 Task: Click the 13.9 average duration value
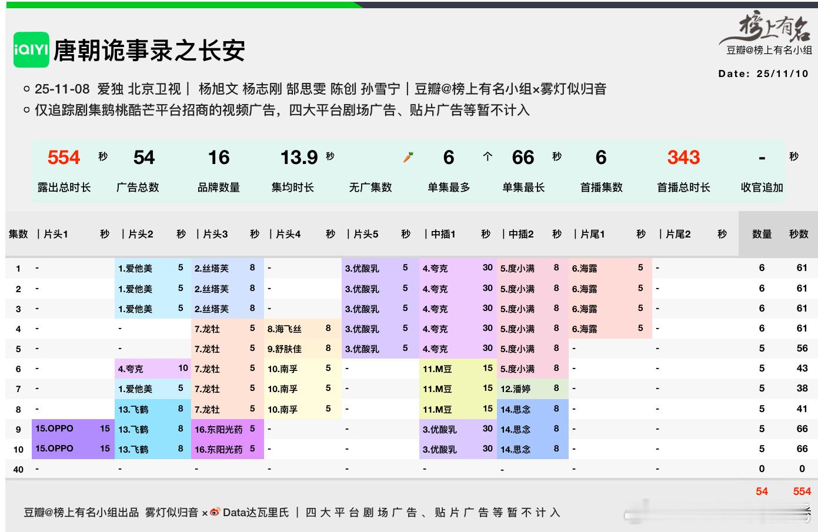(299, 157)
